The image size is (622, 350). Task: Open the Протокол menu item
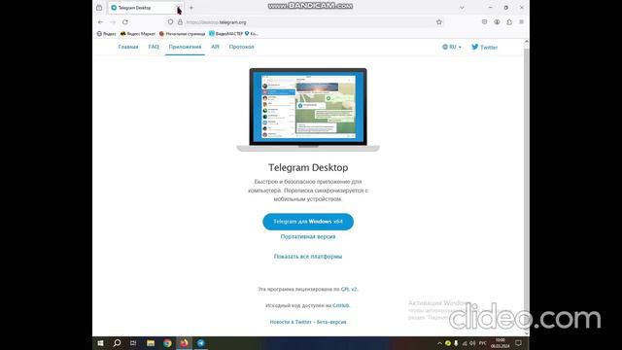tap(241, 47)
